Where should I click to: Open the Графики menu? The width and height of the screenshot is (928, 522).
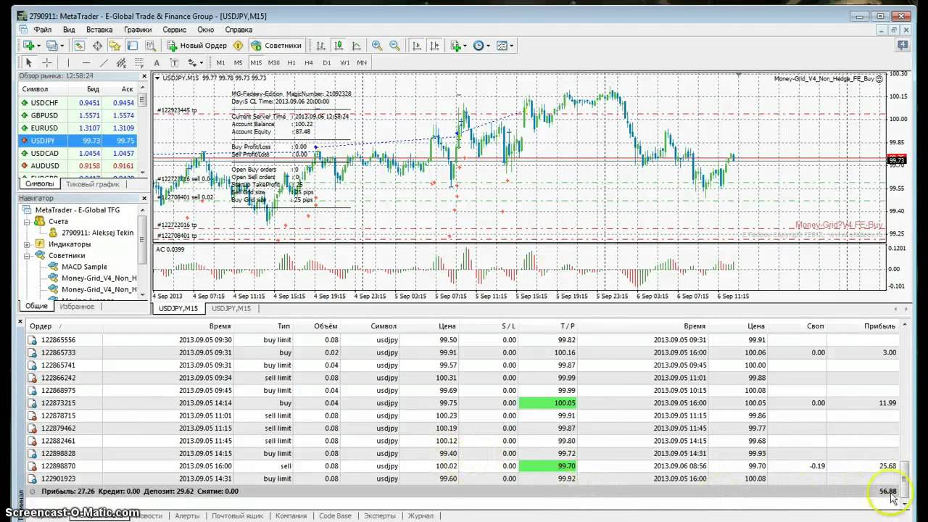[x=138, y=30]
